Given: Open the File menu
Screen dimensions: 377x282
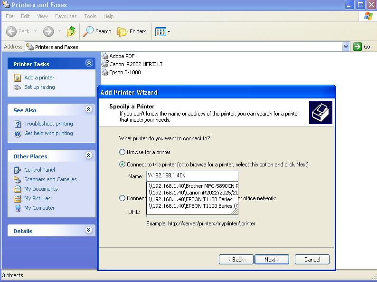Looking at the screenshot, I should coord(9,16).
